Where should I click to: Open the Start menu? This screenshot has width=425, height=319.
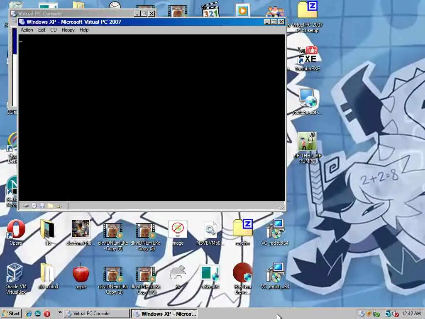point(11,314)
